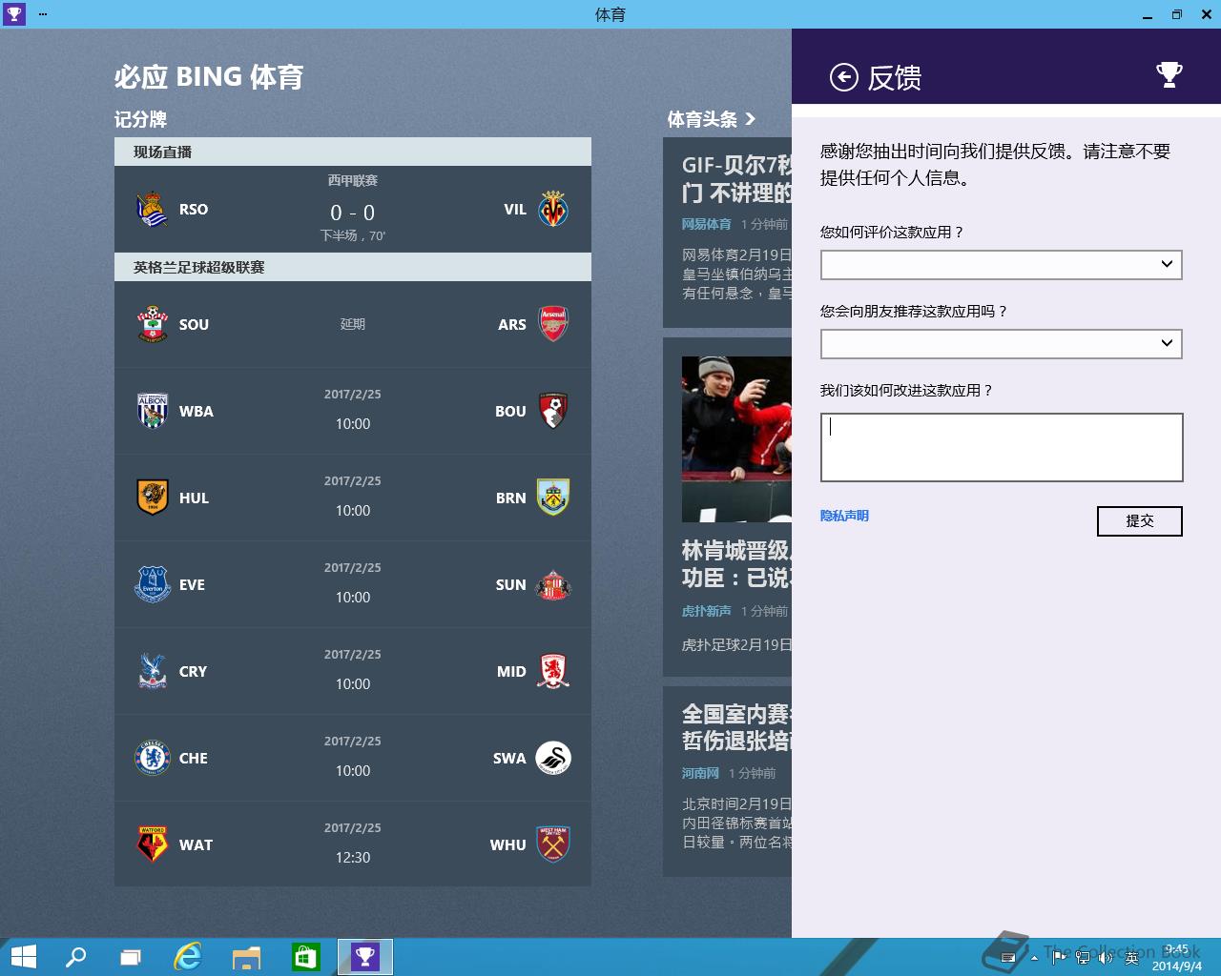Image resolution: width=1221 pixels, height=976 pixels.
Task: Click the West Ham (WHU) crest
Action: click(x=553, y=845)
